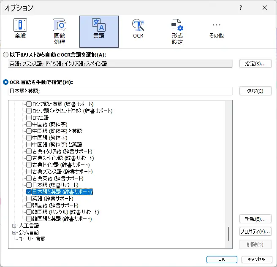
Task: Open the 画像処理 camera icon tab
Action: pos(60,31)
